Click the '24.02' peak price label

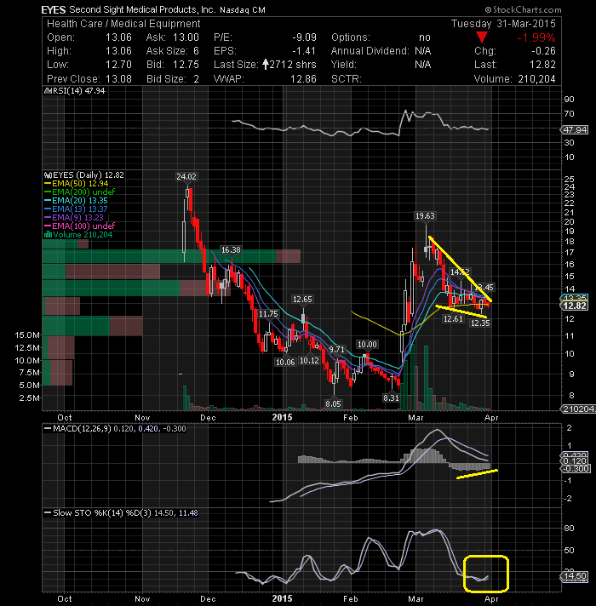coord(186,177)
